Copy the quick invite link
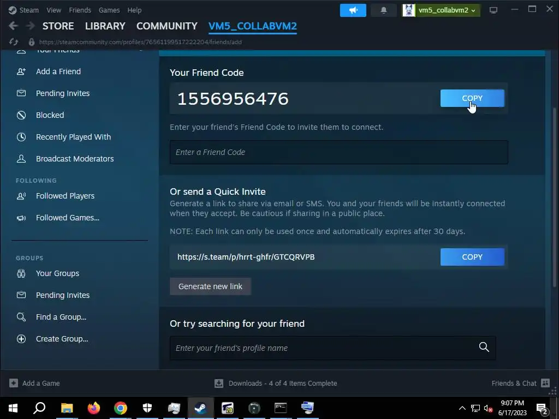The height and width of the screenshot is (419, 559). click(472, 257)
